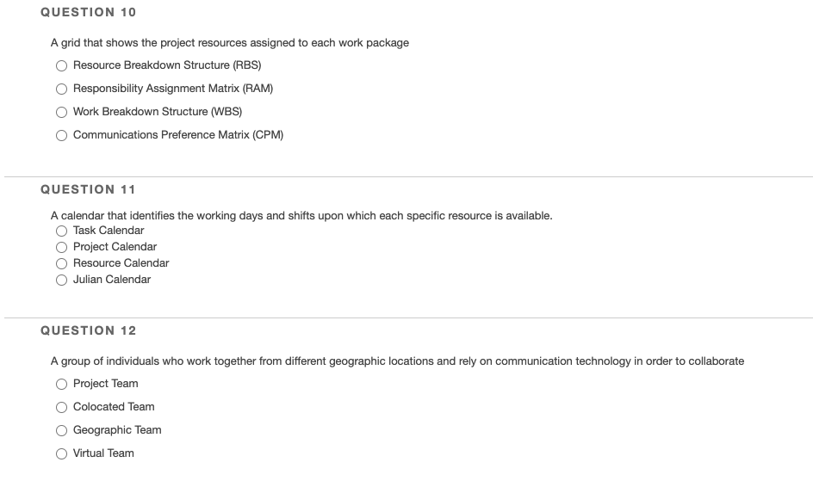Choose Task Calendar radio button
The width and height of the screenshot is (813, 487).
[62, 231]
